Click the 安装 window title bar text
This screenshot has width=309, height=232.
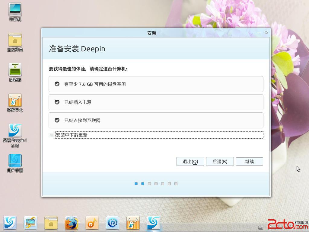[x=152, y=33]
